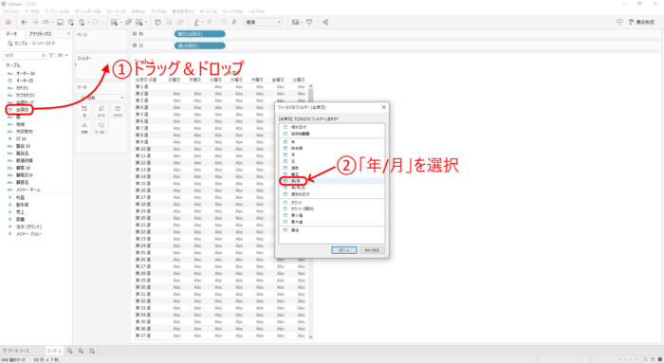Collapse the data pane with the arrow
The width and height of the screenshot is (664, 363).
(x=68, y=33)
